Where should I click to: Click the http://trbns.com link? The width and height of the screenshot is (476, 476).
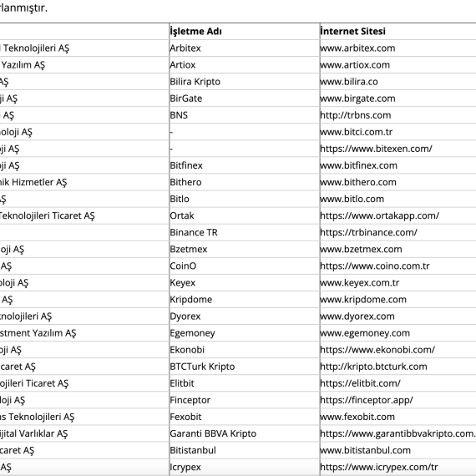(356, 115)
